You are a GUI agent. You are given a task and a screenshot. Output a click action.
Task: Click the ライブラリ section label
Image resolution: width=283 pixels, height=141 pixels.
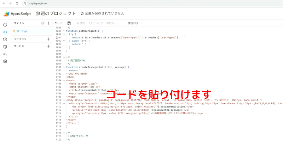click(x=20, y=39)
